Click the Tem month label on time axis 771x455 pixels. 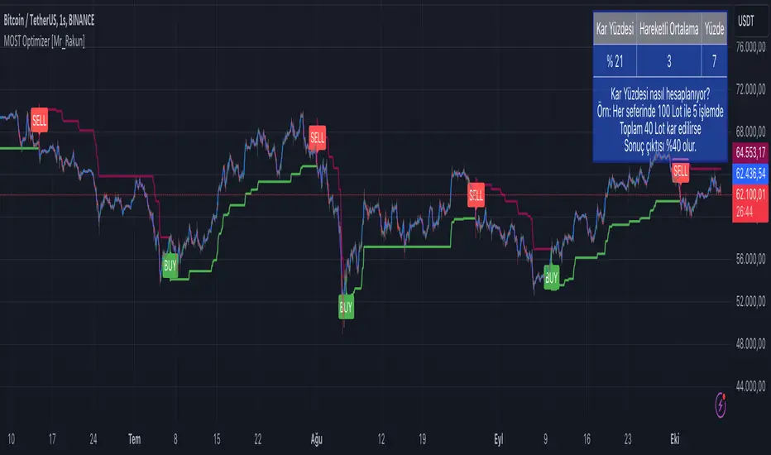tap(134, 439)
